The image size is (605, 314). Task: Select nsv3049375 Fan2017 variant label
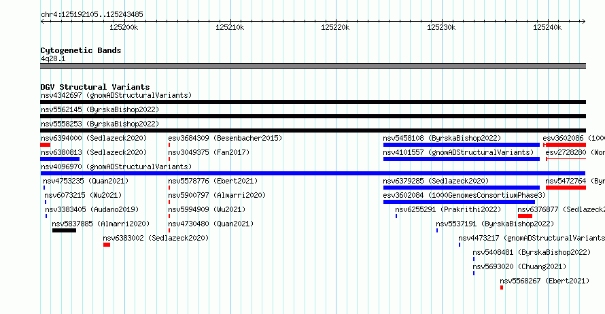(209, 152)
